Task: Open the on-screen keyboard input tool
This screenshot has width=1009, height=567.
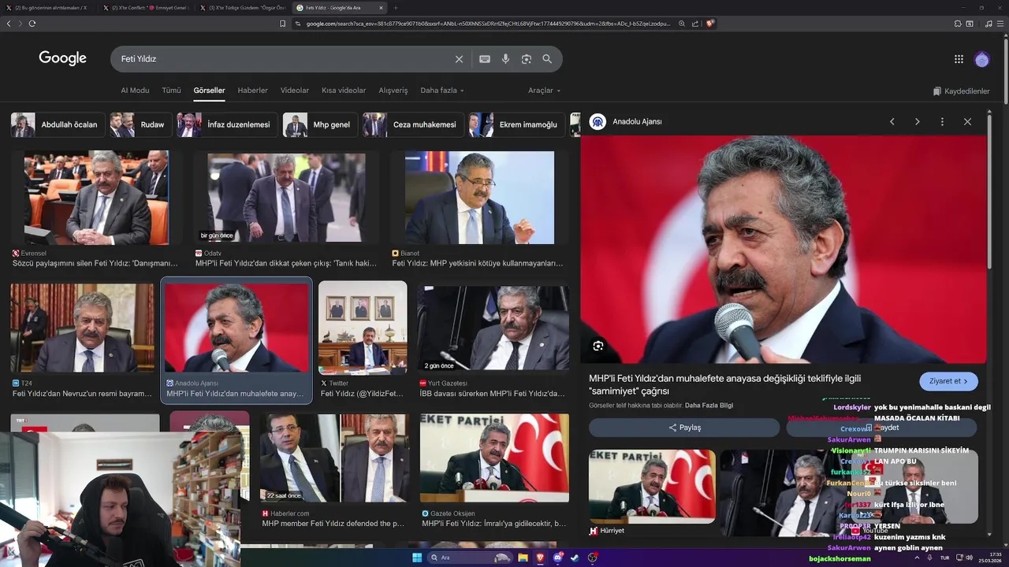Action: pos(485,59)
